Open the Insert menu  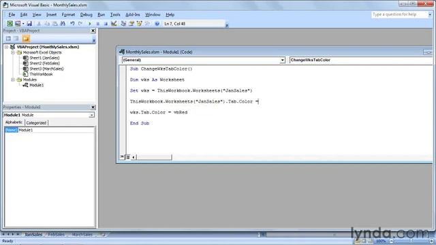click(x=51, y=14)
